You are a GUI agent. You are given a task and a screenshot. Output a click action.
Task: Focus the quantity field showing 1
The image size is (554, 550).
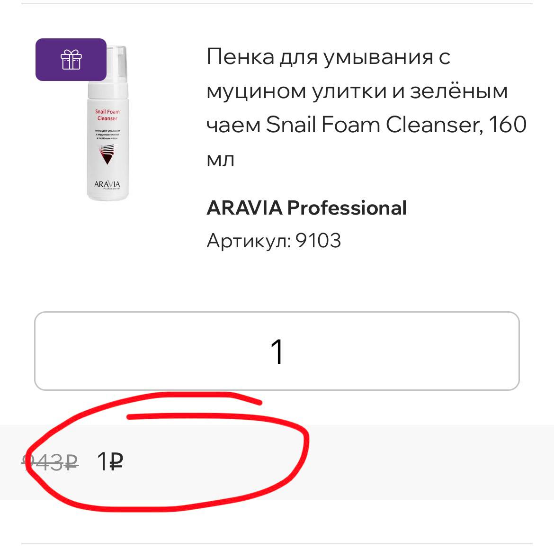tap(277, 351)
